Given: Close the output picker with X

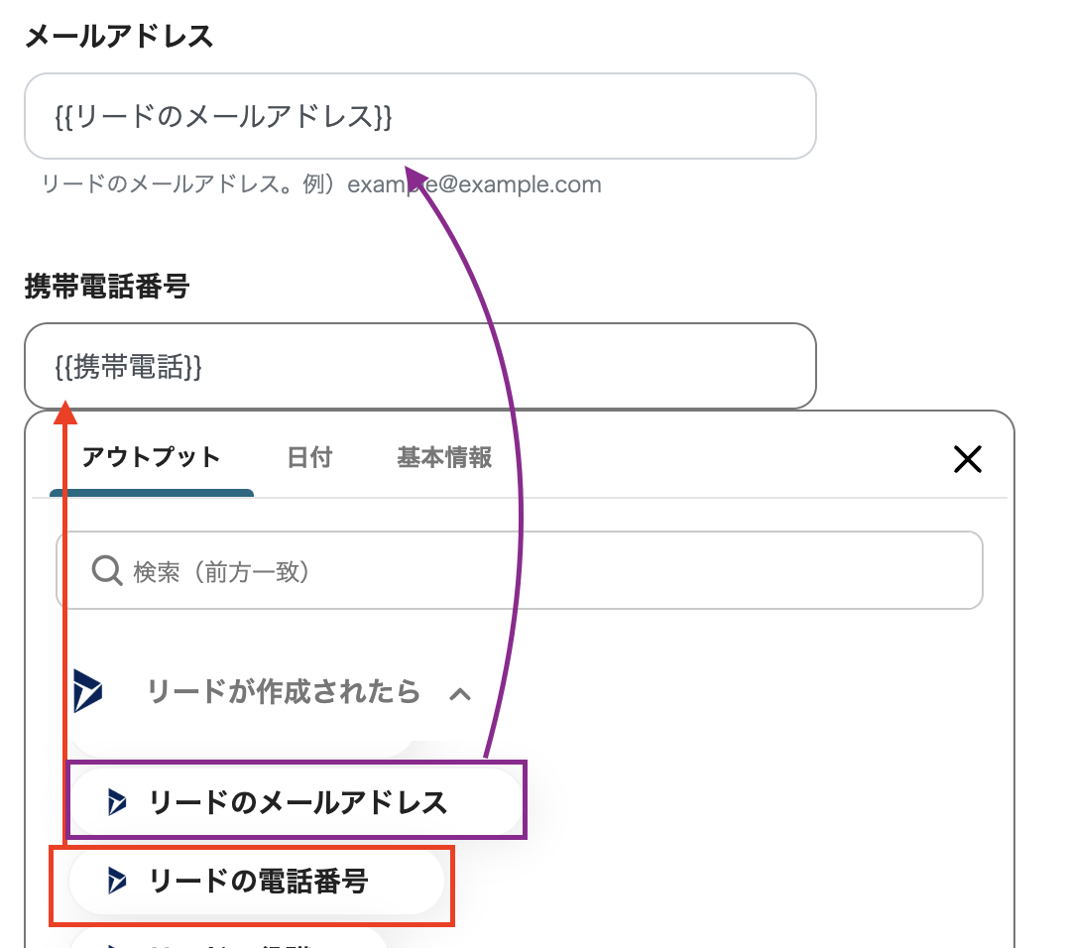Looking at the screenshot, I should pyautogui.click(x=967, y=458).
